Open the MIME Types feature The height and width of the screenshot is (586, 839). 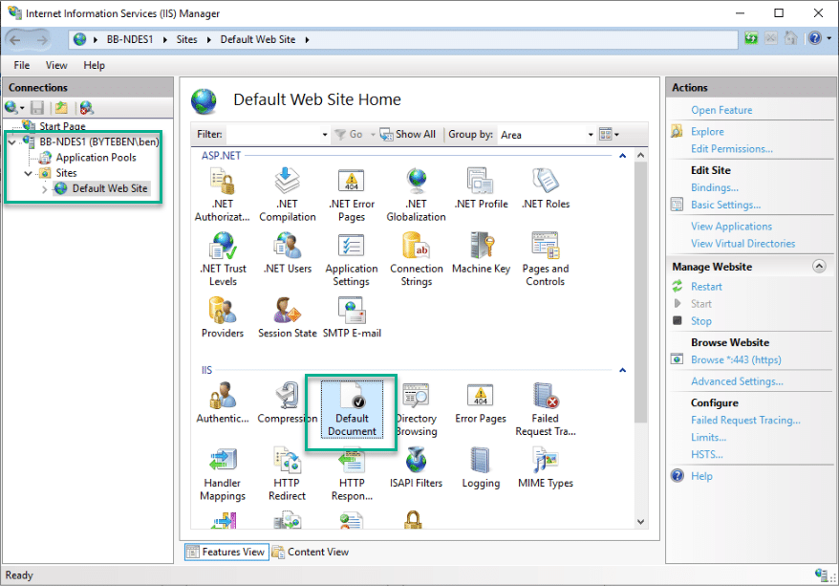(546, 467)
